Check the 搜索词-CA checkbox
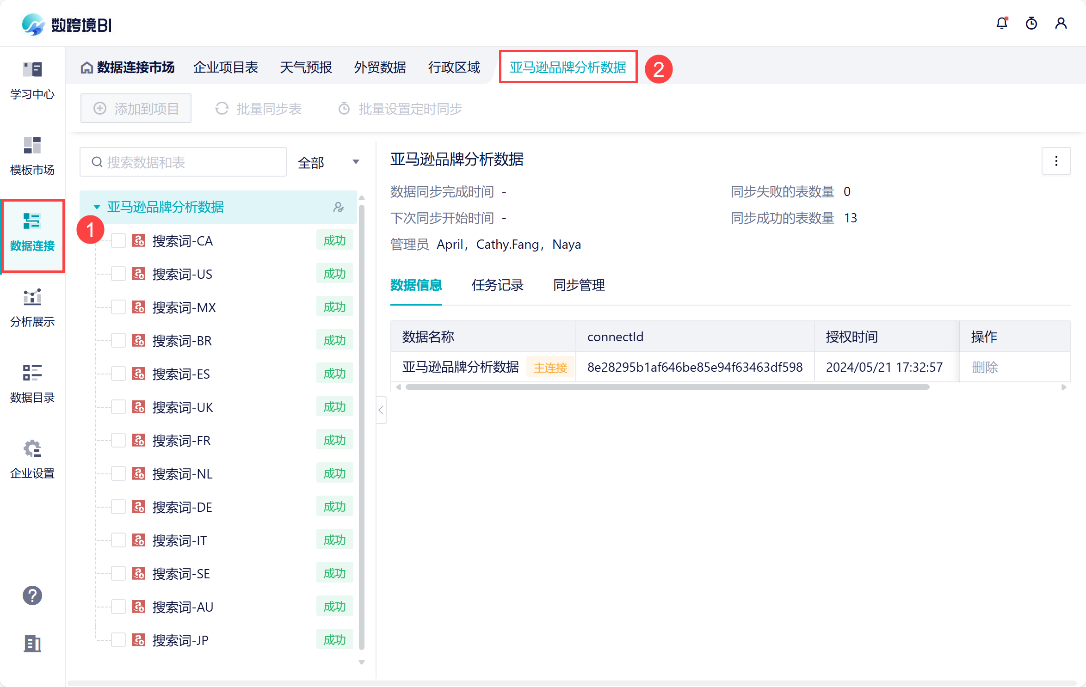This screenshot has width=1086, height=687. pos(118,241)
